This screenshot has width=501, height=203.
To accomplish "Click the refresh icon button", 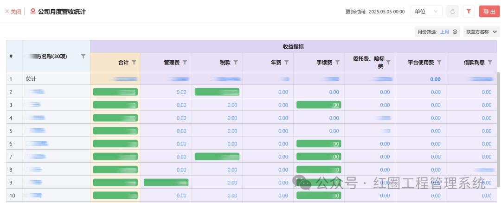I will click(x=452, y=12).
